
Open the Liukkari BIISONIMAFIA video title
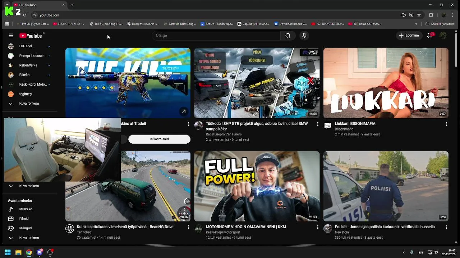pos(355,124)
